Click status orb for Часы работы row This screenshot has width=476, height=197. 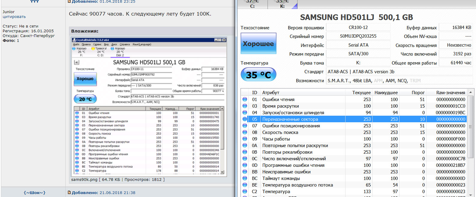245,139
